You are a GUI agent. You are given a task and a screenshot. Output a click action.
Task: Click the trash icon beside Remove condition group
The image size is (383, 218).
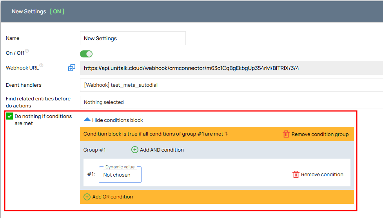click(286, 134)
